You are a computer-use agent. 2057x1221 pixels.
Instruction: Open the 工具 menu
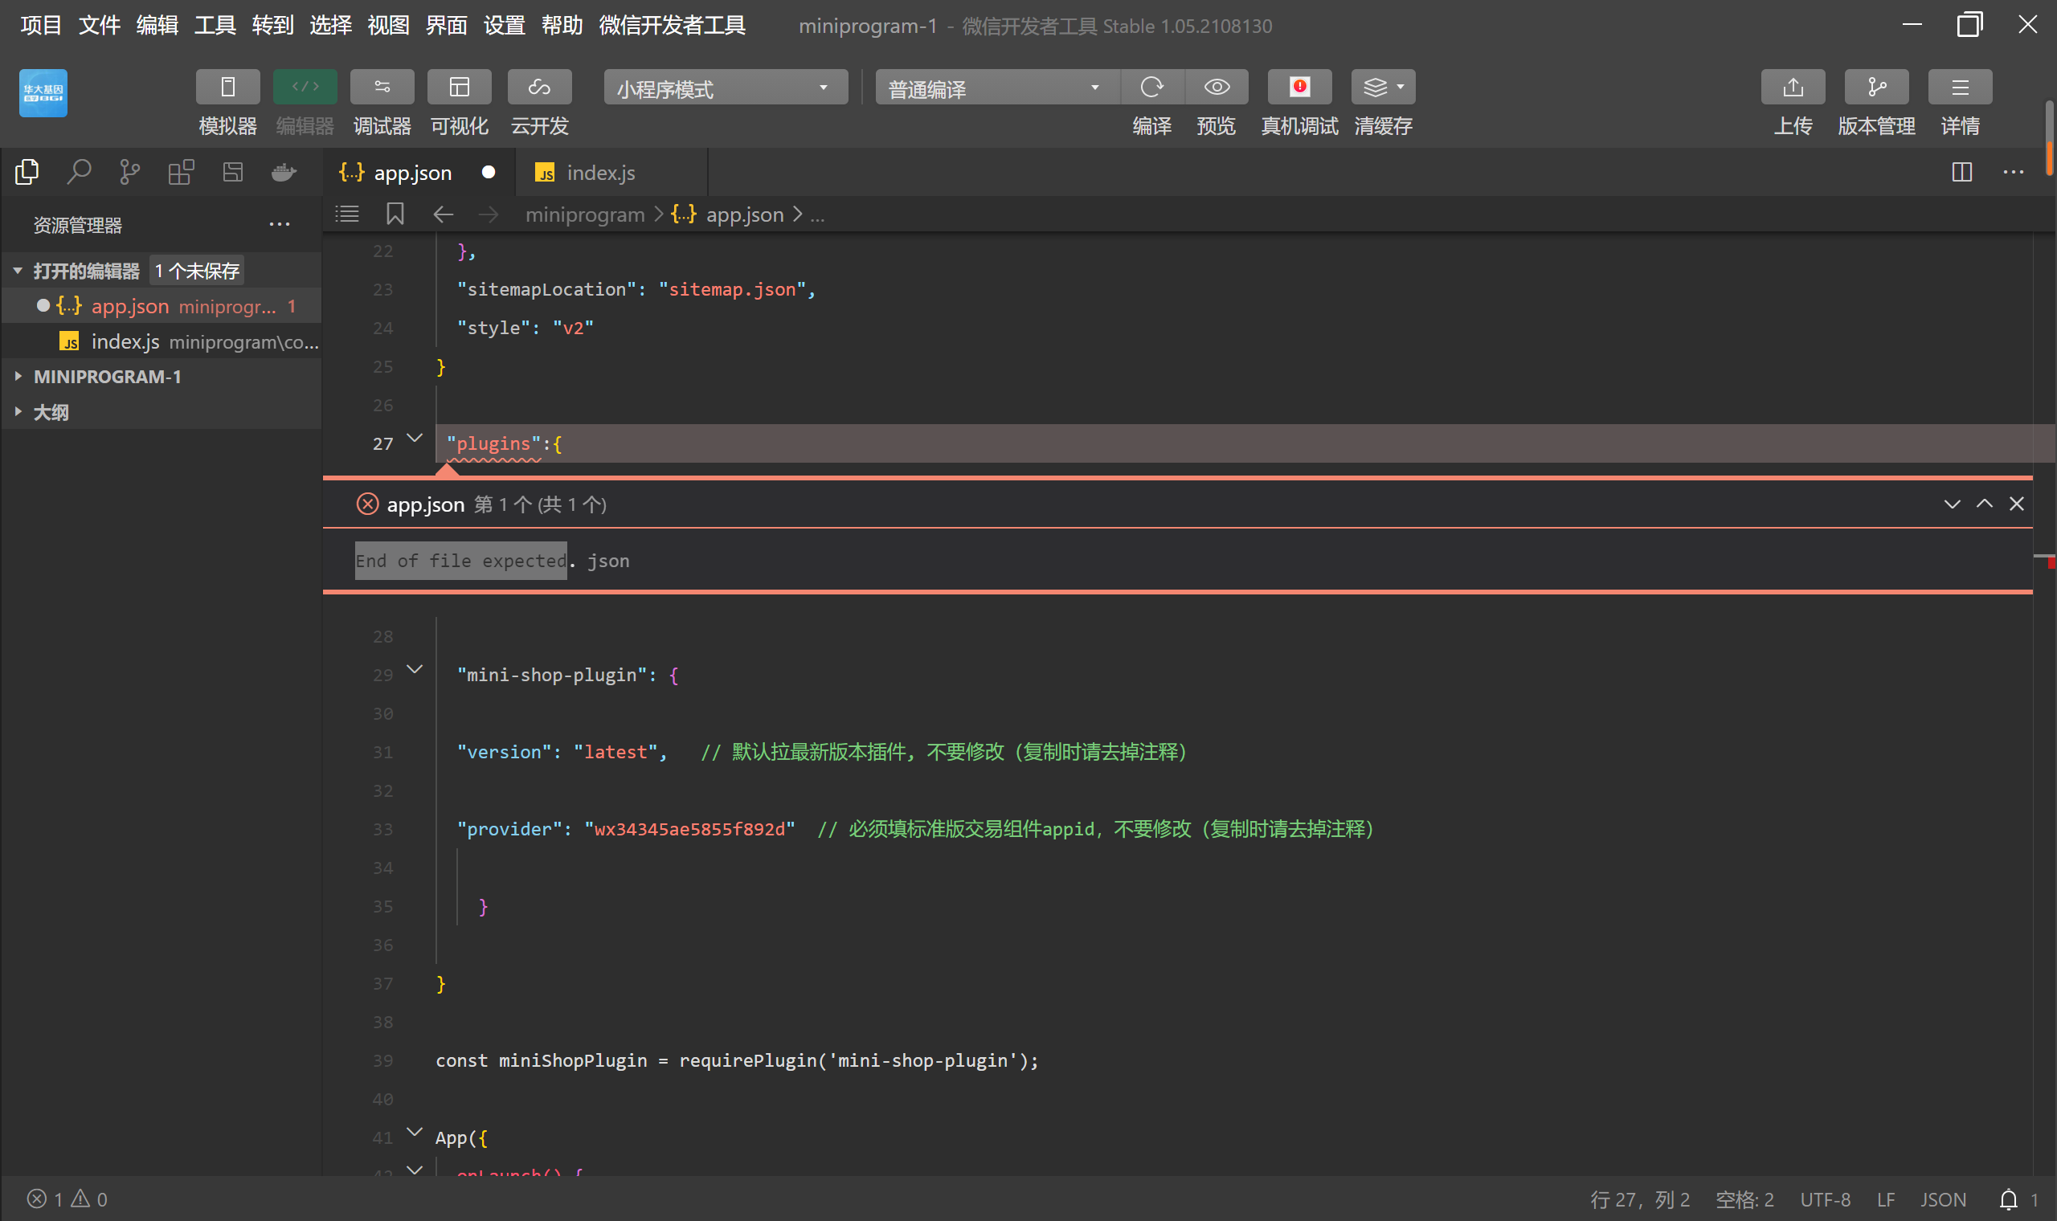click(x=215, y=26)
